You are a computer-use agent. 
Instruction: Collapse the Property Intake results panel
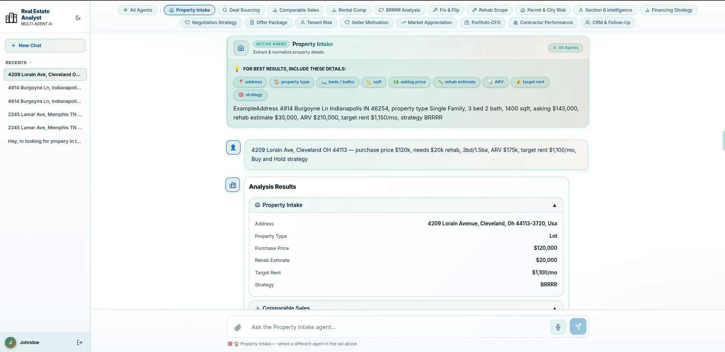click(x=554, y=205)
